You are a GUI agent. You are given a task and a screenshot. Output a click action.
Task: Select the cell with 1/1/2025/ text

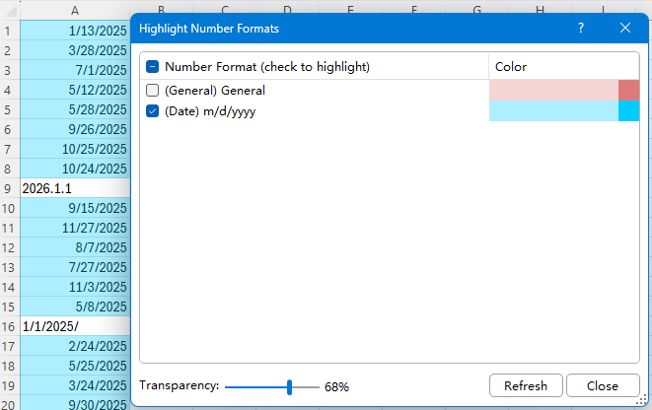pos(75,325)
